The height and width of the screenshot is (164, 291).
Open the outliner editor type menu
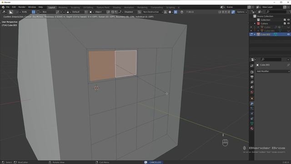[254, 12]
